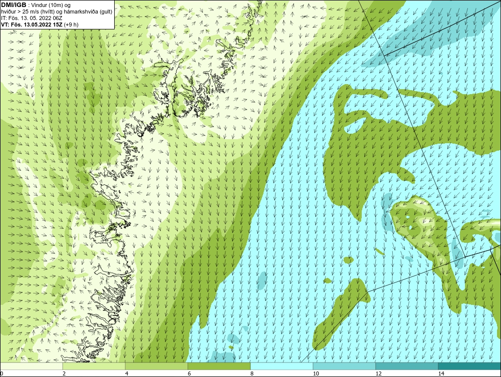The height and width of the screenshot is (377, 501).
Task: Click the legend scale label "14"
Action: 441,373
